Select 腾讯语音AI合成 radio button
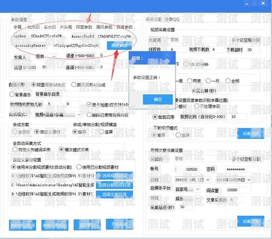 [x=88, y=85]
